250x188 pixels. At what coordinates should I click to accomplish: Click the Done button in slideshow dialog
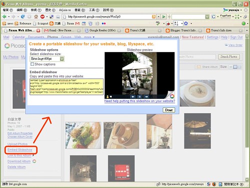168,110
